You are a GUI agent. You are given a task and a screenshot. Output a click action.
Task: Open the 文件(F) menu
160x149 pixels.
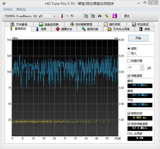(8, 9)
